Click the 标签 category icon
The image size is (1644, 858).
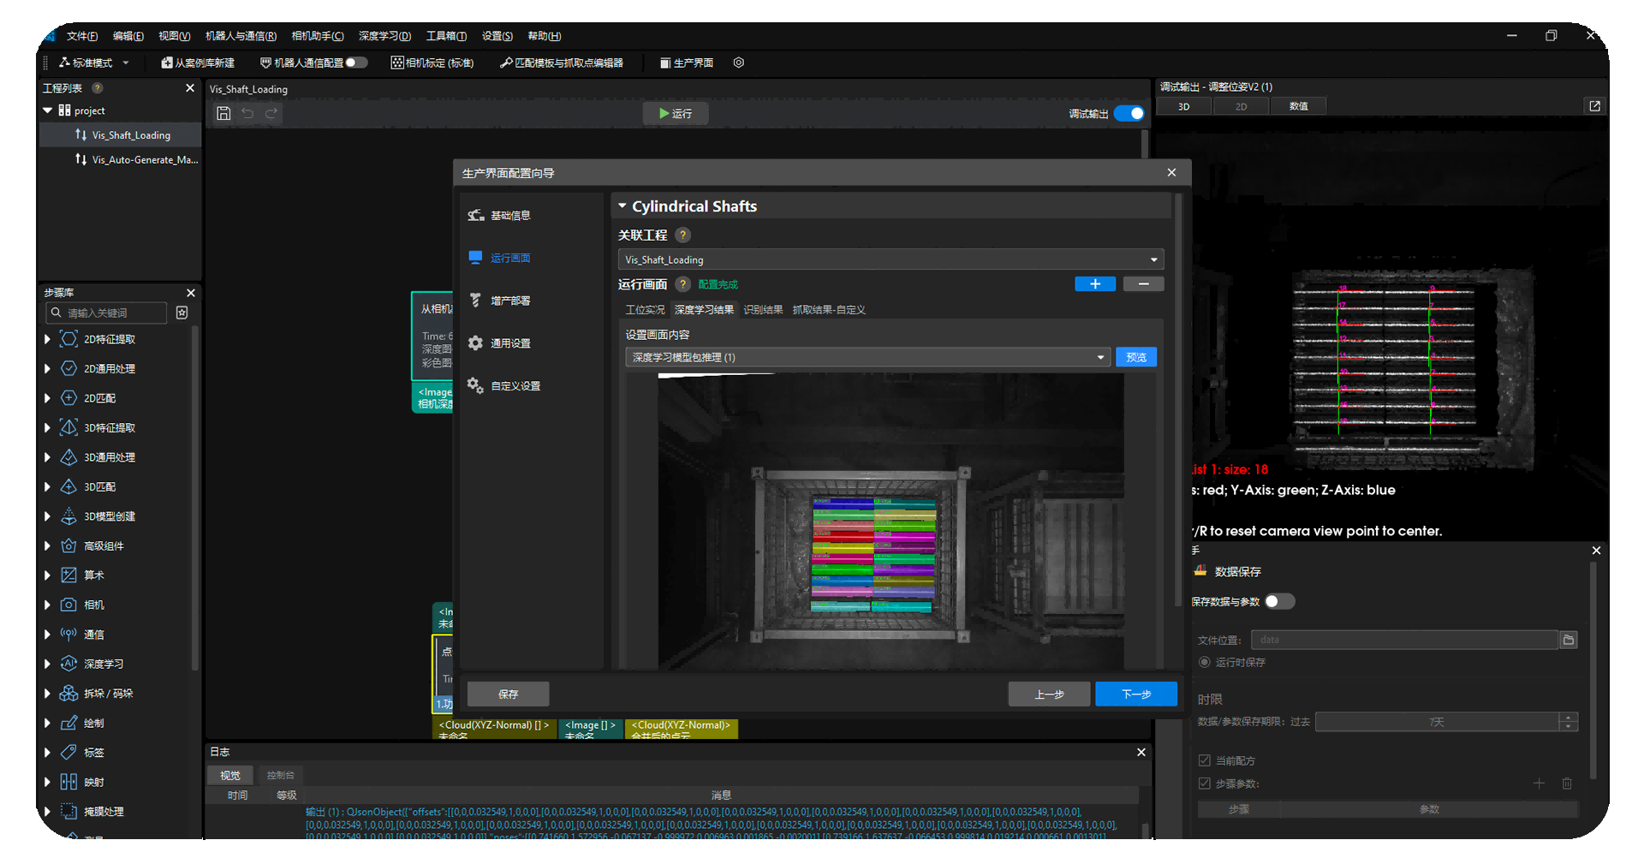coord(68,753)
